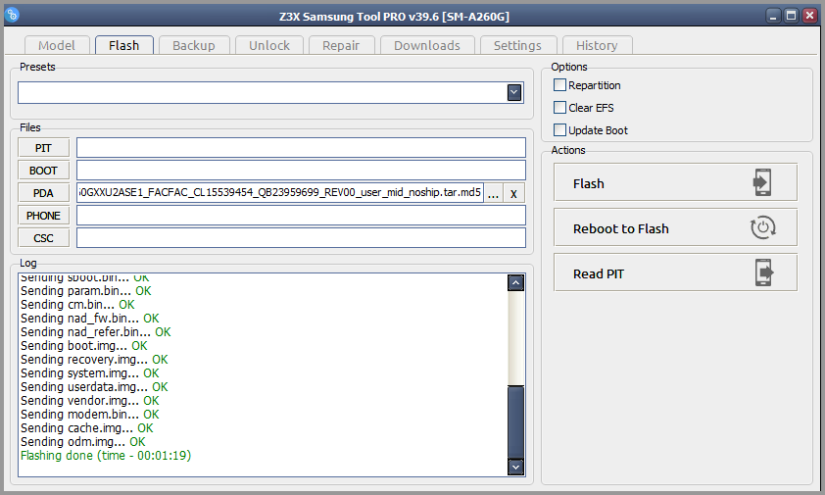
Task: Open the Downloads tab
Action: 426,45
